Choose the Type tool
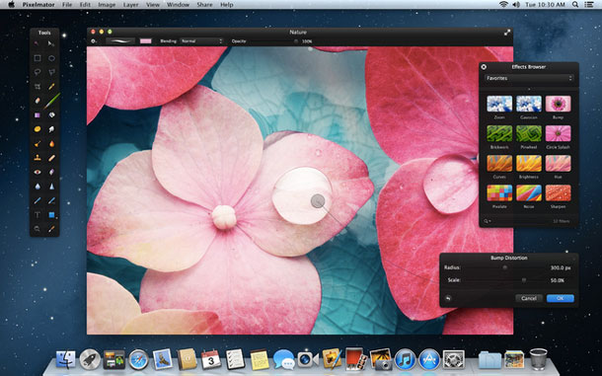 [38, 215]
